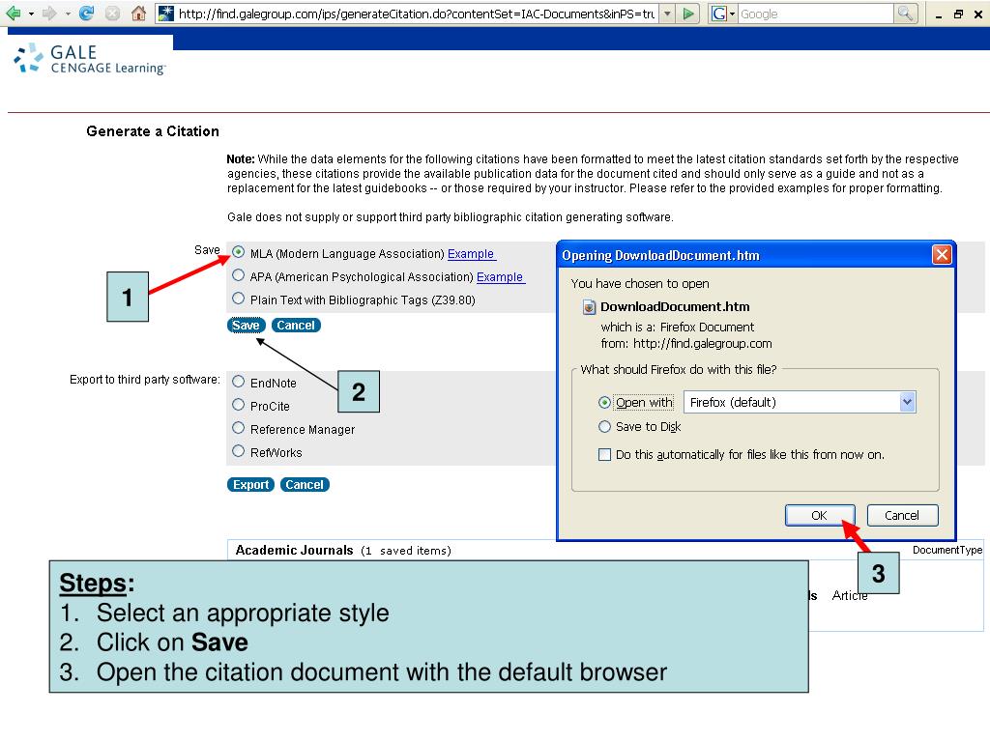Click the browser Back arrow icon

(x=13, y=14)
